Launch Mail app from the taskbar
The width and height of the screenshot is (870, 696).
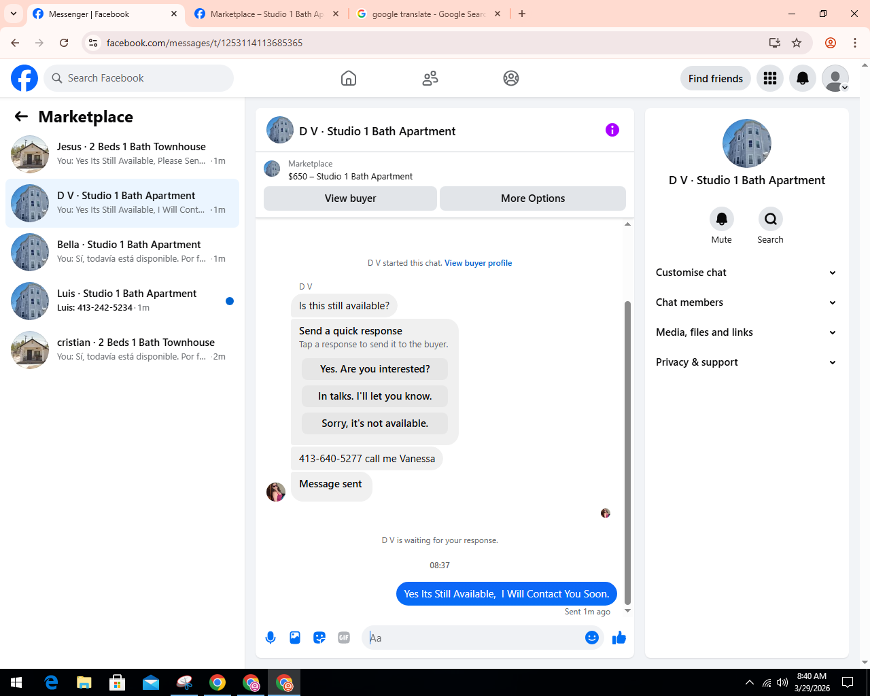151,682
